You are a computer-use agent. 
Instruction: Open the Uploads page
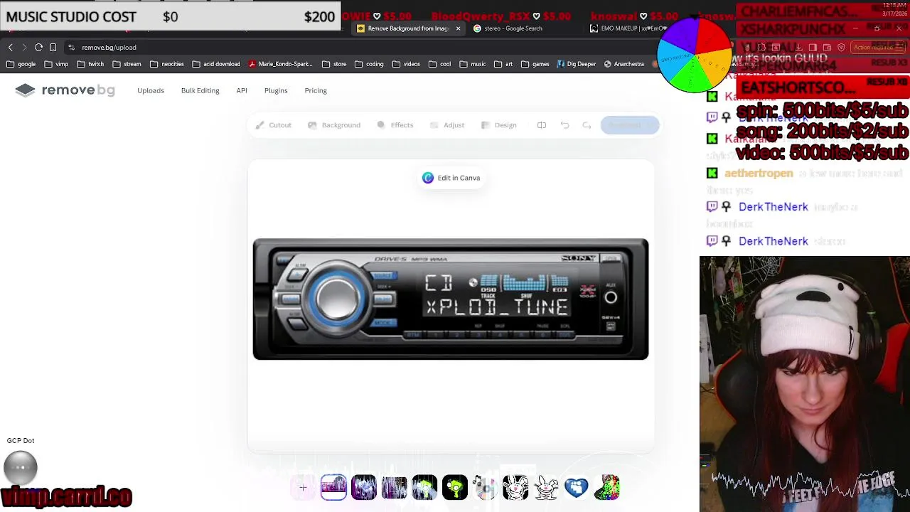(x=151, y=91)
